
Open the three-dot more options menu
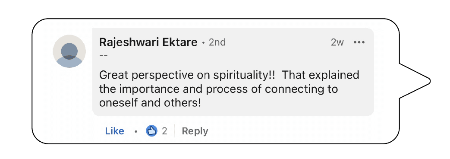(x=359, y=42)
